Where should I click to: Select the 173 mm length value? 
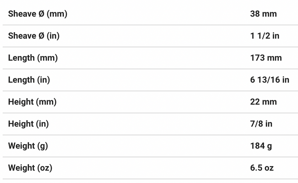(266, 58)
